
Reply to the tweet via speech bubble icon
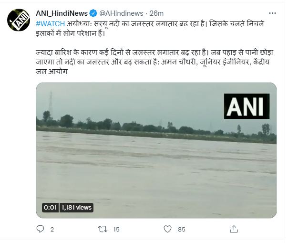41,230
